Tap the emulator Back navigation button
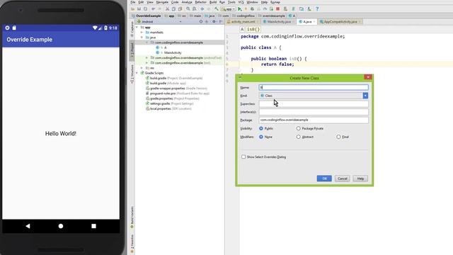Image resolution: width=453 pixels, height=255 pixels. point(28,226)
